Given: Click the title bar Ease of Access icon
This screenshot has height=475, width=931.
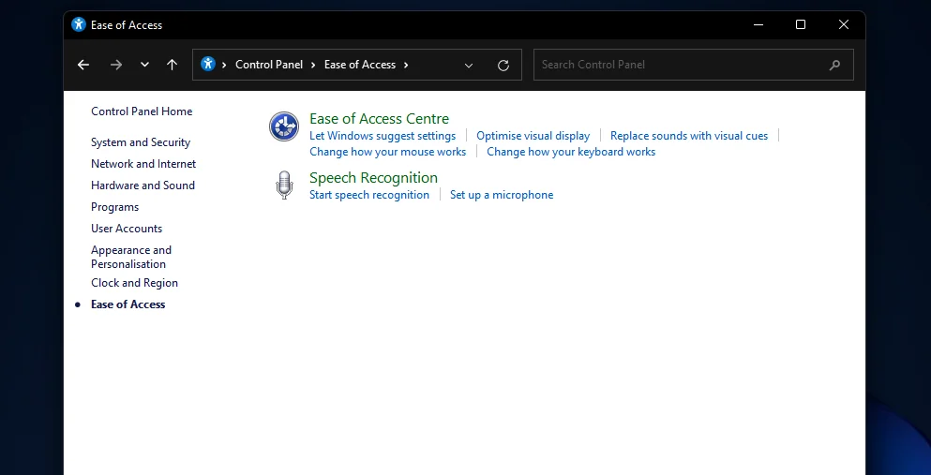Looking at the screenshot, I should coord(79,24).
